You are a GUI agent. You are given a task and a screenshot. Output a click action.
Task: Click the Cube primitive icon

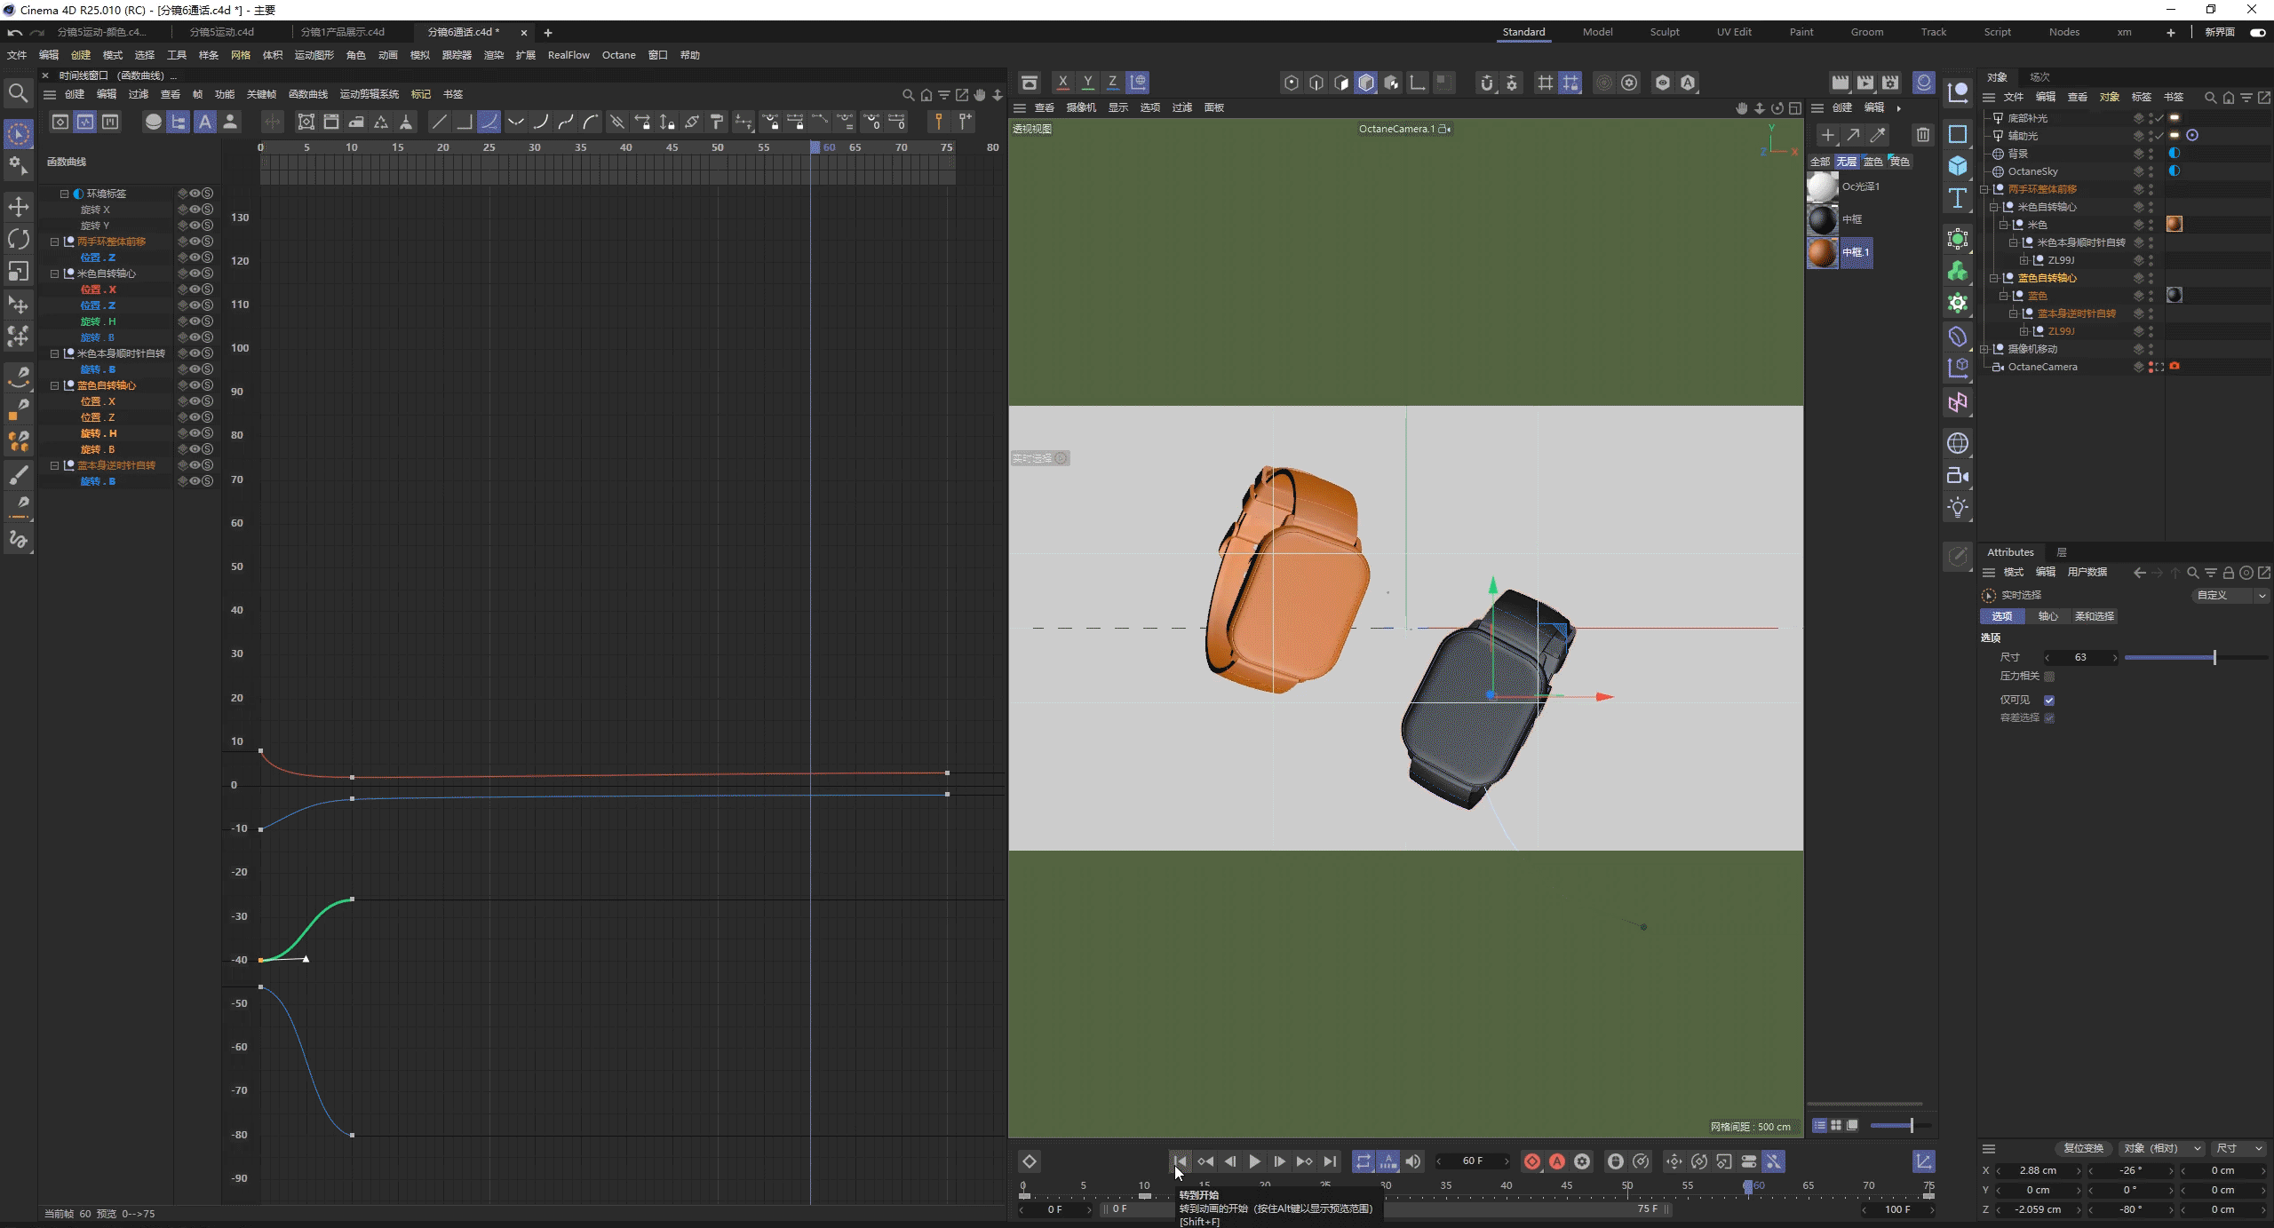point(1958,166)
